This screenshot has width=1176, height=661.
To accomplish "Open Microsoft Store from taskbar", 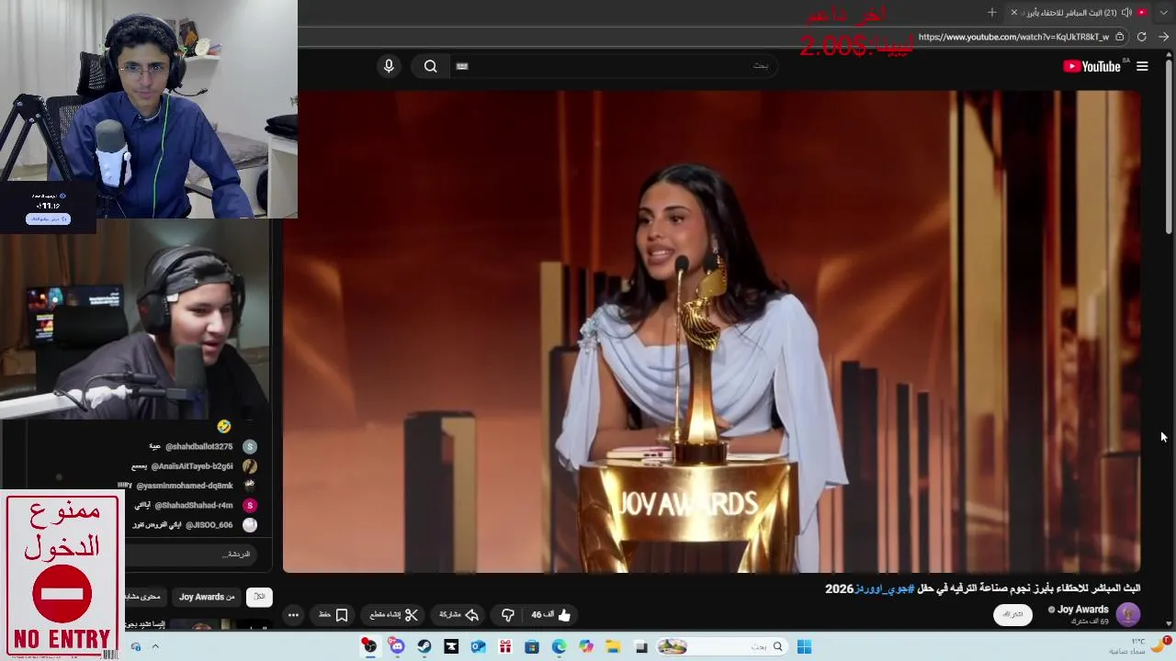I will pyautogui.click(x=532, y=646).
